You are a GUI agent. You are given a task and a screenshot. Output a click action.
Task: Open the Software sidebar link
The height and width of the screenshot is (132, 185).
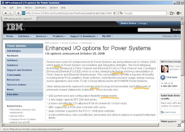24,60
